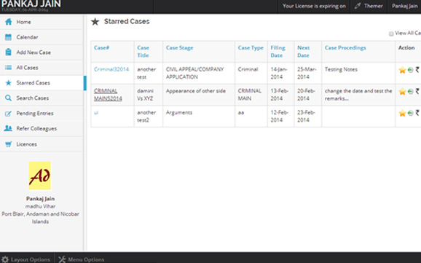
Task: Tick the View All Cases checkbox
Action: (x=391, y=34)
